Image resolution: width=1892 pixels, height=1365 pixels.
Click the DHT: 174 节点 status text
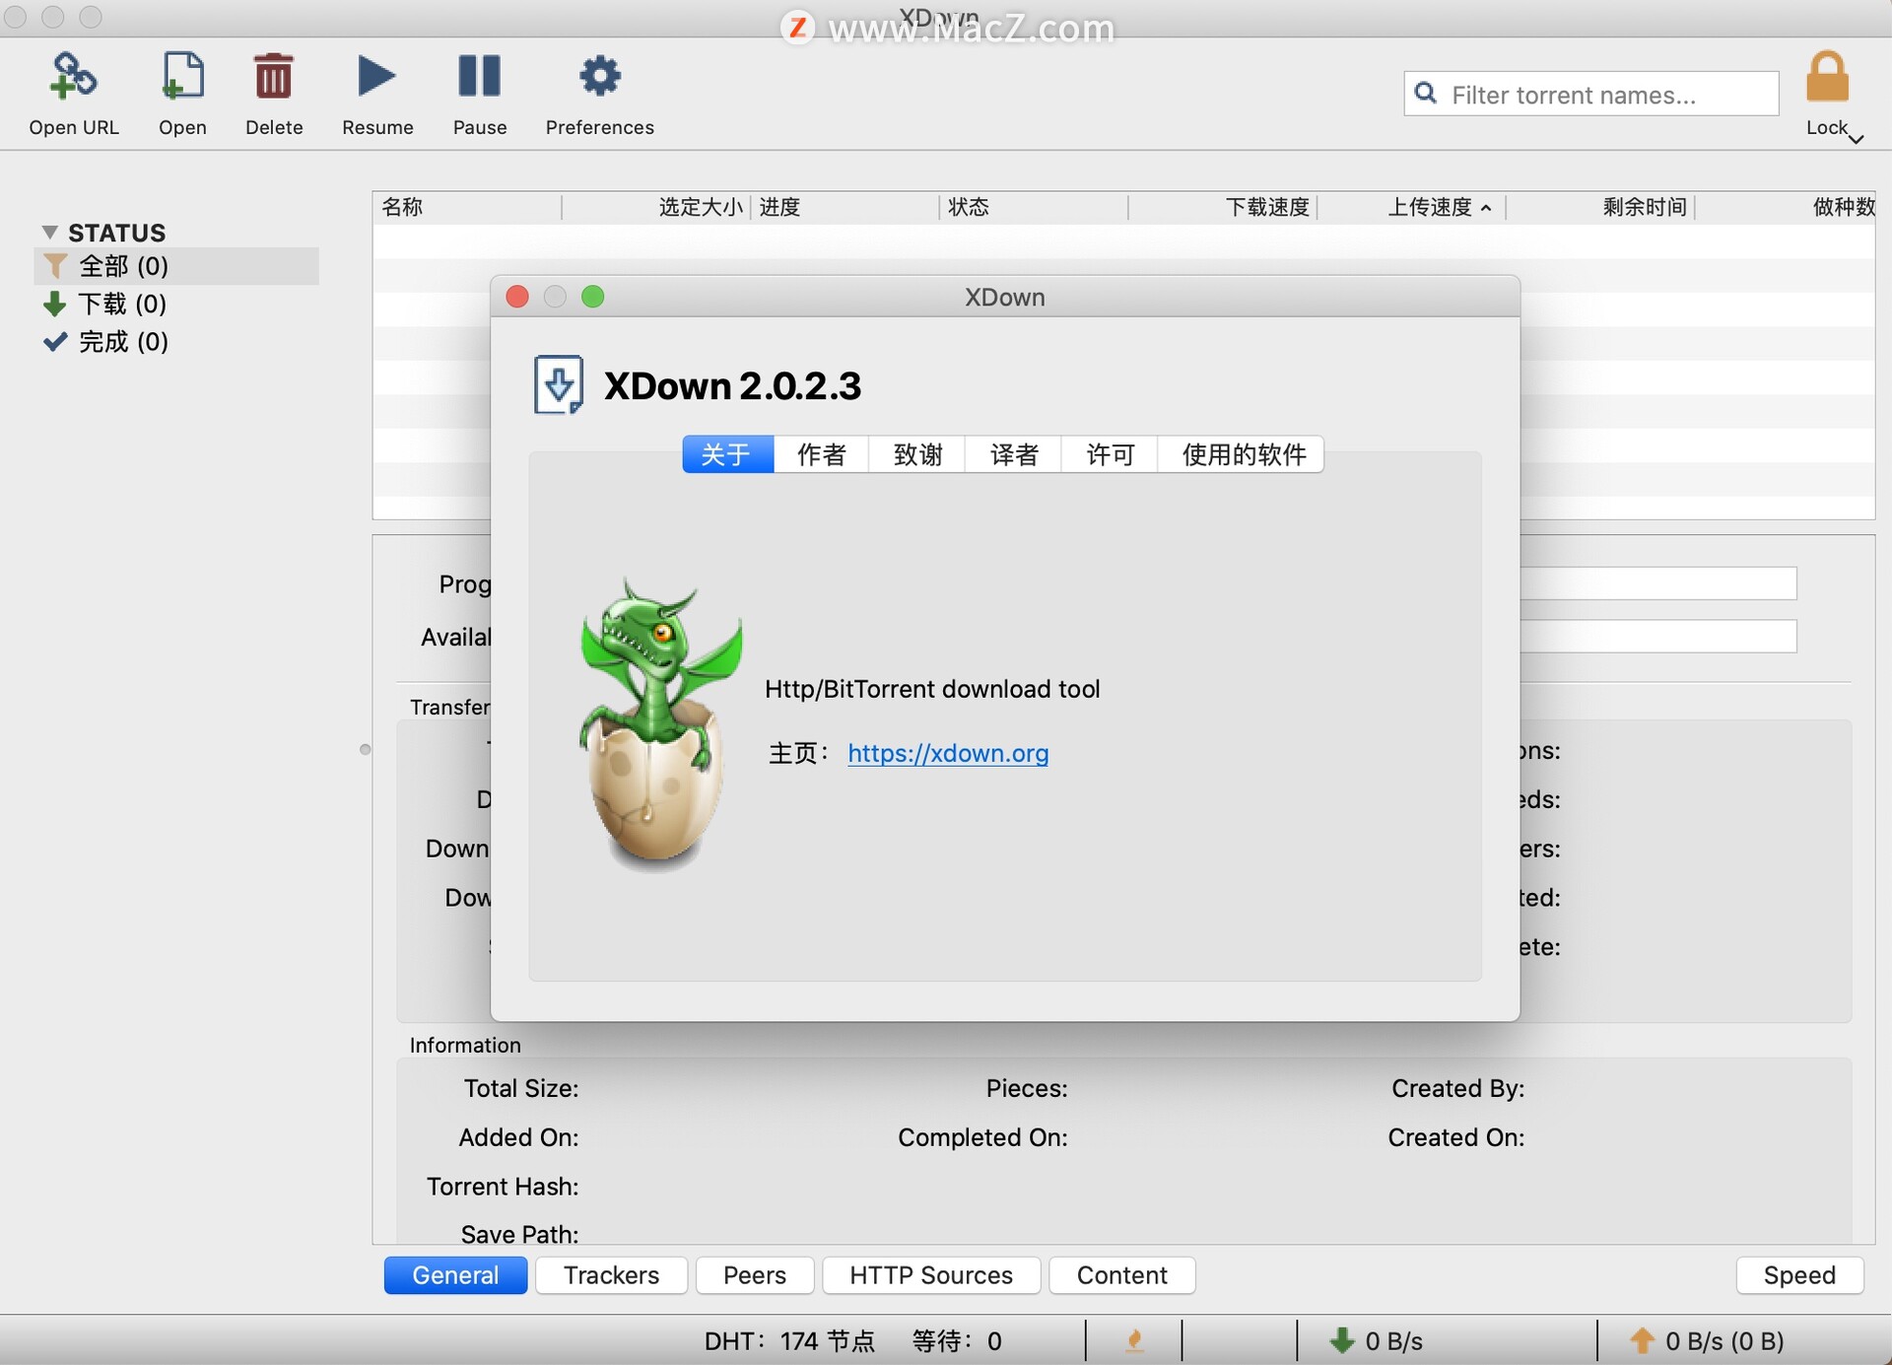(x=789, y=1341)
